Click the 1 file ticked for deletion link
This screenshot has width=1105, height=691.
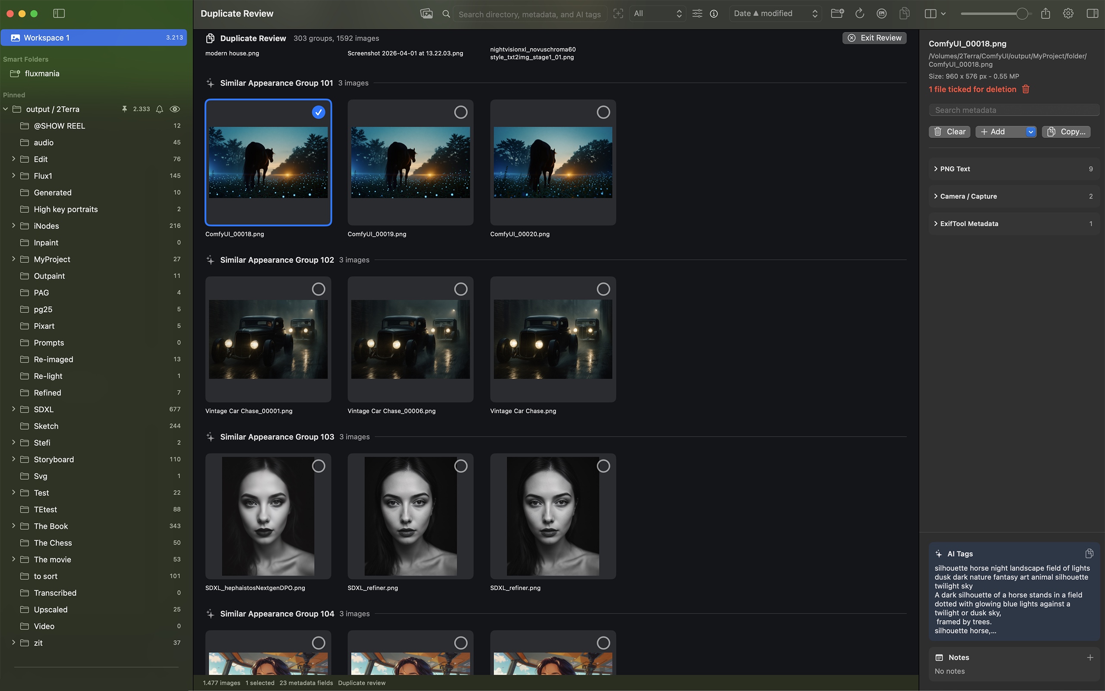[x=972, y=89]
